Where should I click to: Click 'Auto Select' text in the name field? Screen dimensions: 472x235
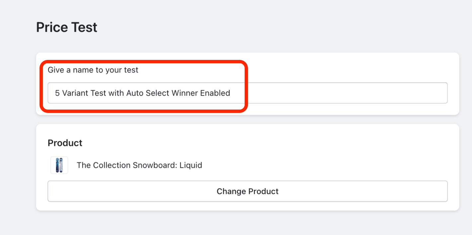148,93
